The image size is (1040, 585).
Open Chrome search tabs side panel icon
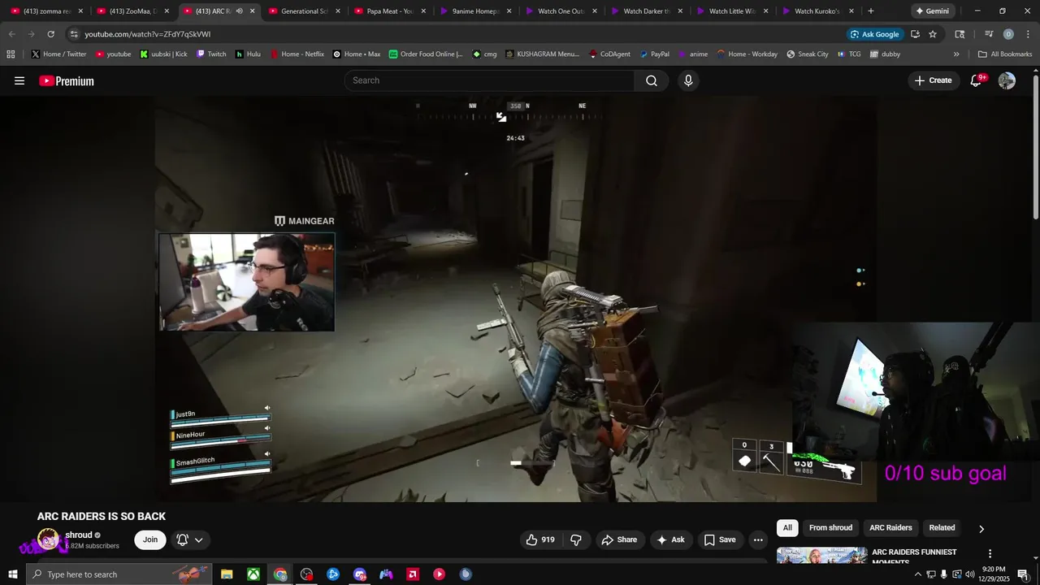tap(960, 34)
